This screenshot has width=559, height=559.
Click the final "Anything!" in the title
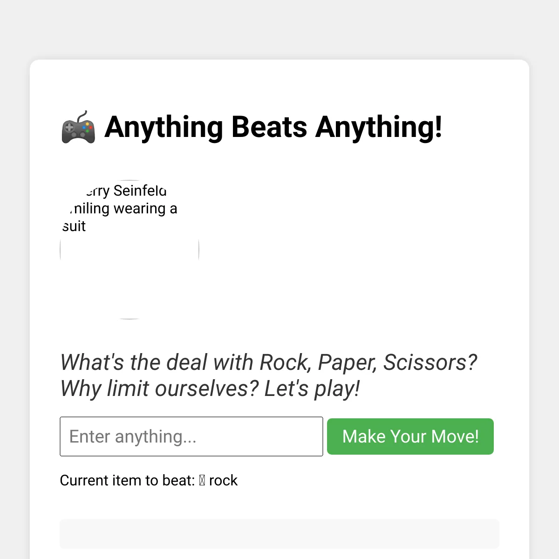point(379,128)
